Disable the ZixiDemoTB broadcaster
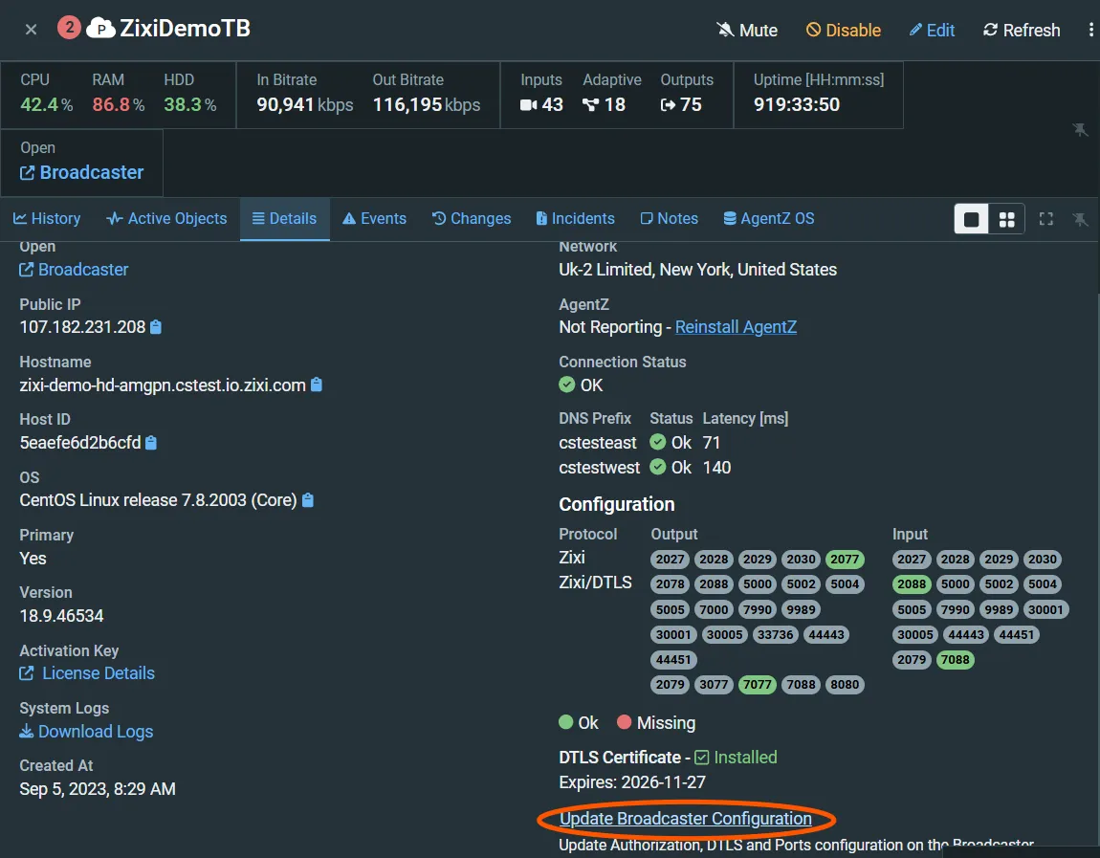The image size is (1100, 858). pyautogui.click(x=844, y=31)
